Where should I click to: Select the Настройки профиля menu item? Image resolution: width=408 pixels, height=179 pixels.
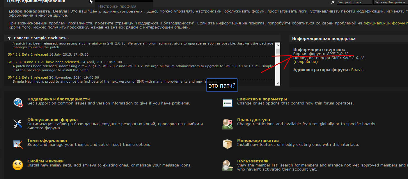click(117, 6)
